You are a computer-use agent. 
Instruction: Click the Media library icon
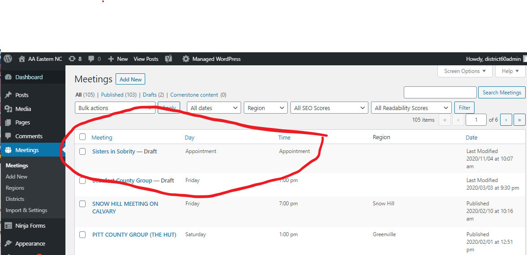[x=9, y=109]
